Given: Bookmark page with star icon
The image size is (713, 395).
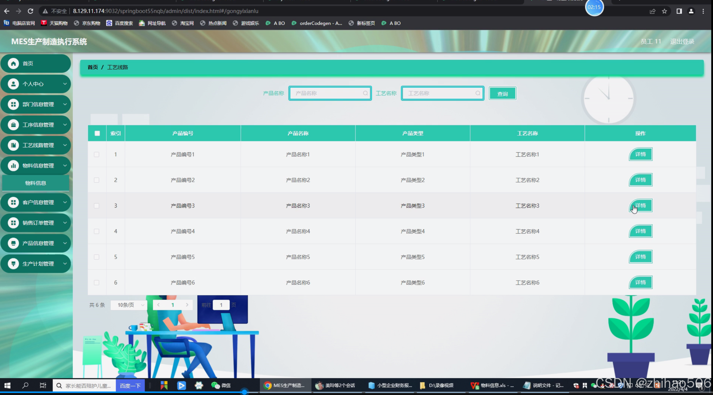Looking at the screenshot, I should pyautogui.click(x=664, y=11).
